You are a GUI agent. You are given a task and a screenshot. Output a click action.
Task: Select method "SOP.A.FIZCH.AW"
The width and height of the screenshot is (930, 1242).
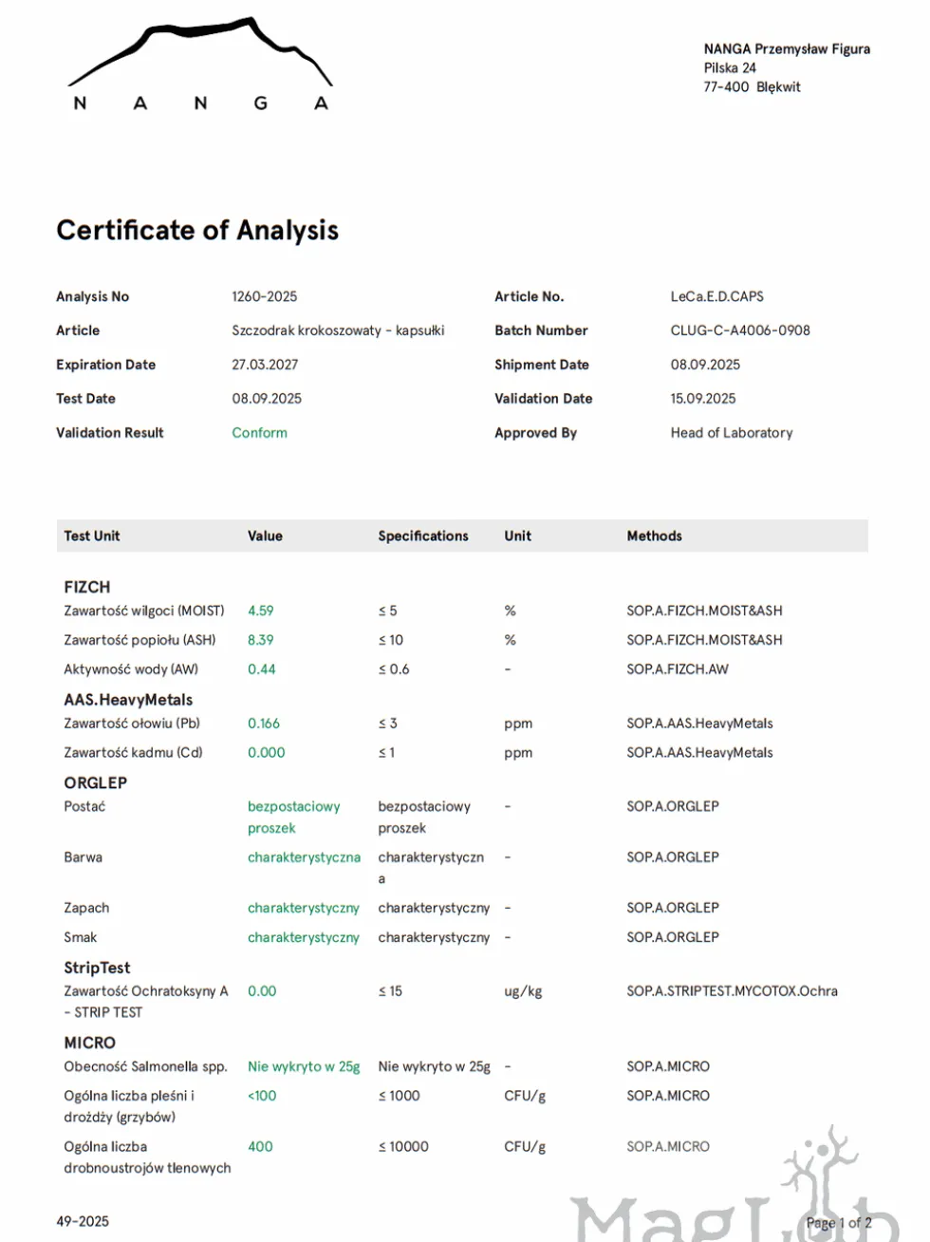[x=678, y=669]
